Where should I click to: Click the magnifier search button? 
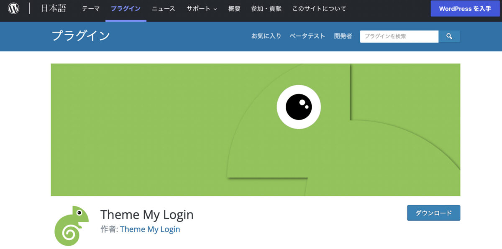click(x=449, y=36)
